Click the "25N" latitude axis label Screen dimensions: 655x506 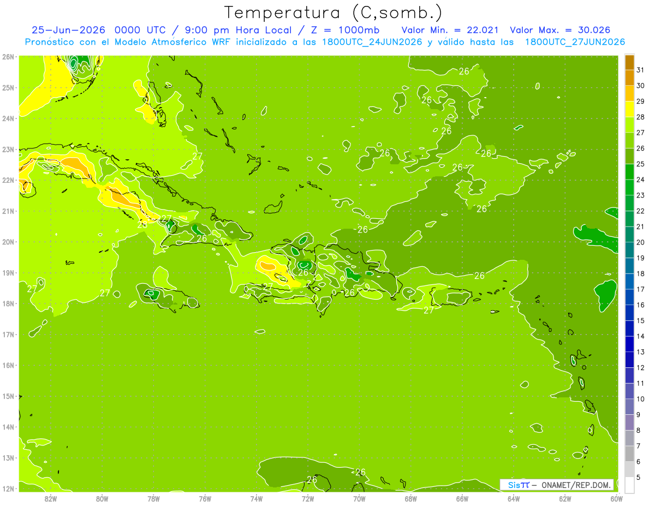click(8, 87)
